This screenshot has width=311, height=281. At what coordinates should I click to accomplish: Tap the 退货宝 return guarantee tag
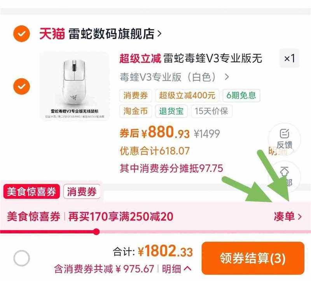coord(171,111)
